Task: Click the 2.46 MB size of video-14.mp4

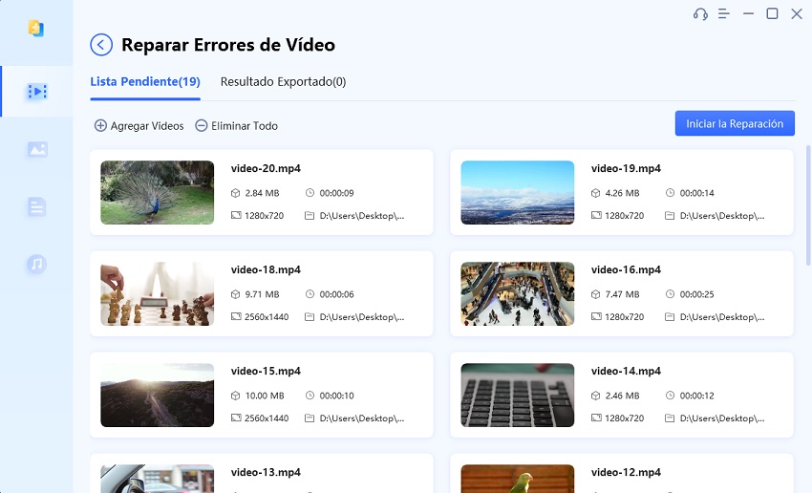Action: click(623, 397)
